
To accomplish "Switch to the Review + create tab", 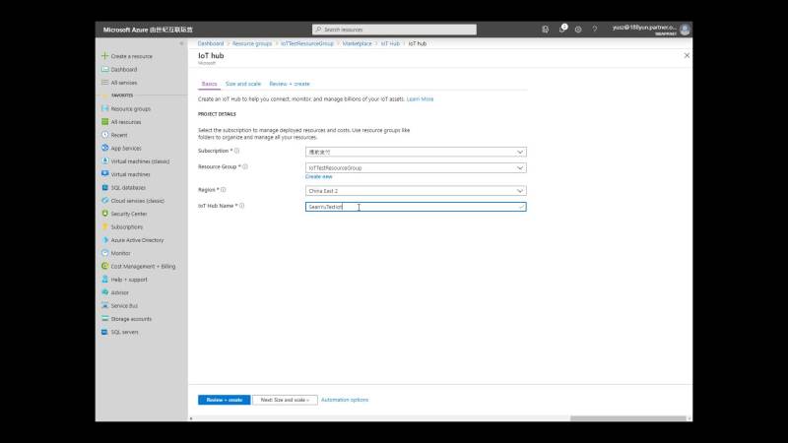I will click(x=290, y=84).
